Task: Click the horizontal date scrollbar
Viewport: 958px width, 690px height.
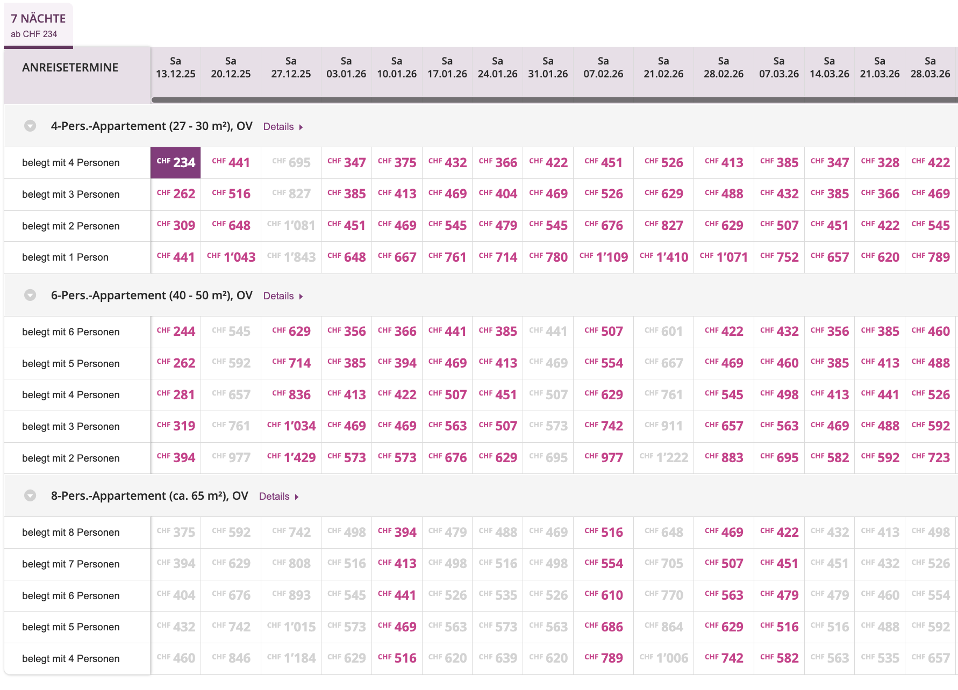Action: 554,100
